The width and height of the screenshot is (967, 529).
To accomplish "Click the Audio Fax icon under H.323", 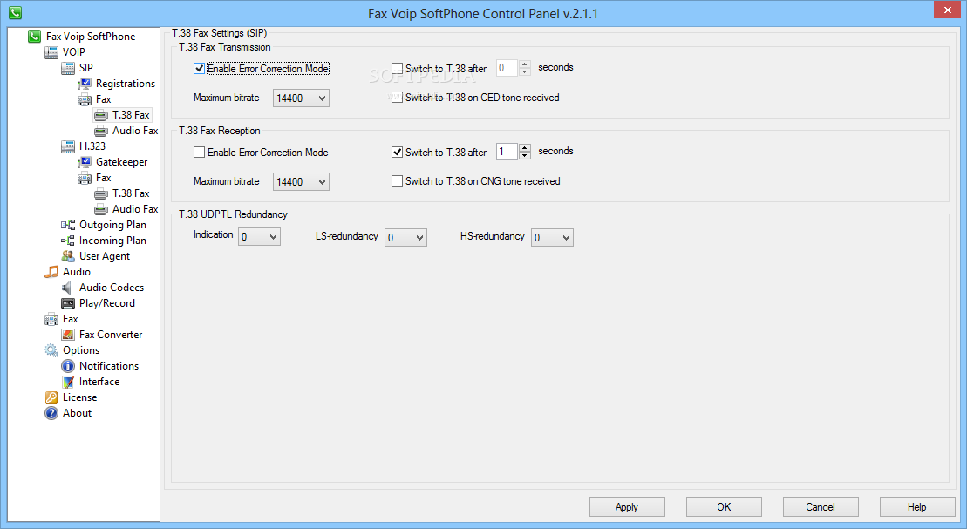I will point(101,209).
